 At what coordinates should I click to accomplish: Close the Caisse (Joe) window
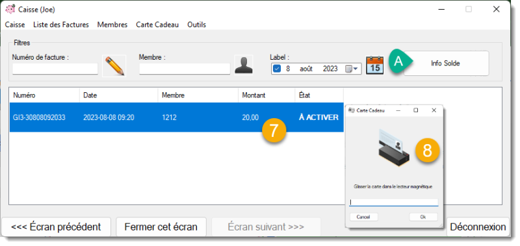(496, 9)
